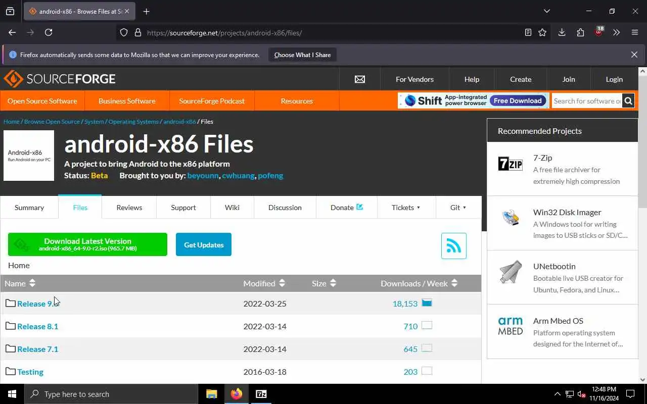Click the SourceForge logo
The height and width of the screenshot is (404, 647).
point(60,79)
